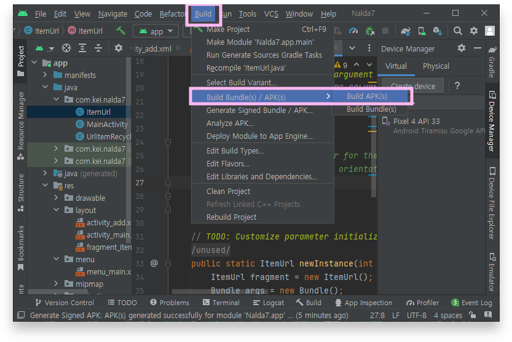Click the read-only lock icon in status bar

(472, 315)
